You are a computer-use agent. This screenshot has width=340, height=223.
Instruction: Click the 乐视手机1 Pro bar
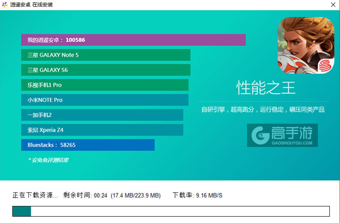[x=105, y=85]
